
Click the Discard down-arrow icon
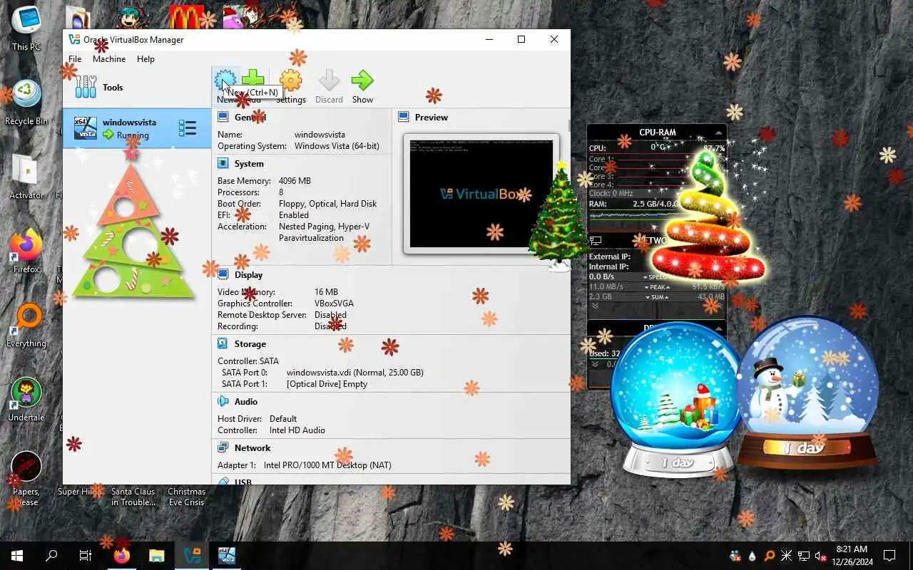329,80
